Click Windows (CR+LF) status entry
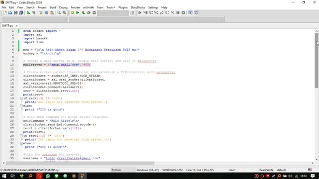The width and height of the screenshot is (319, 179). pyautogui.click(x=148, y=170)
